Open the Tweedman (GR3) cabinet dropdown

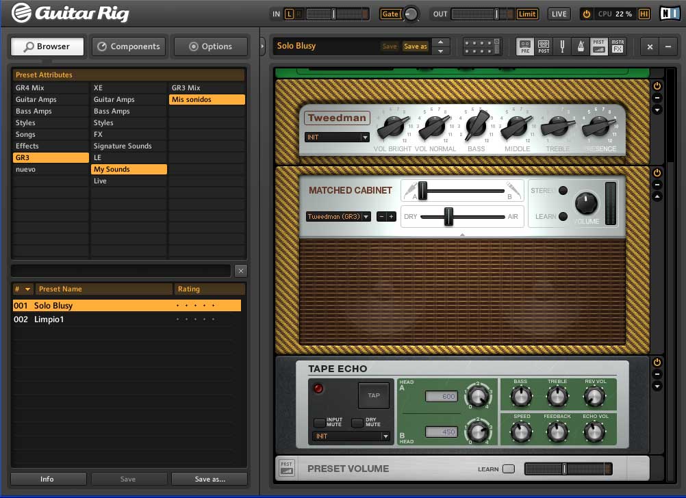[x=339, y=216]
